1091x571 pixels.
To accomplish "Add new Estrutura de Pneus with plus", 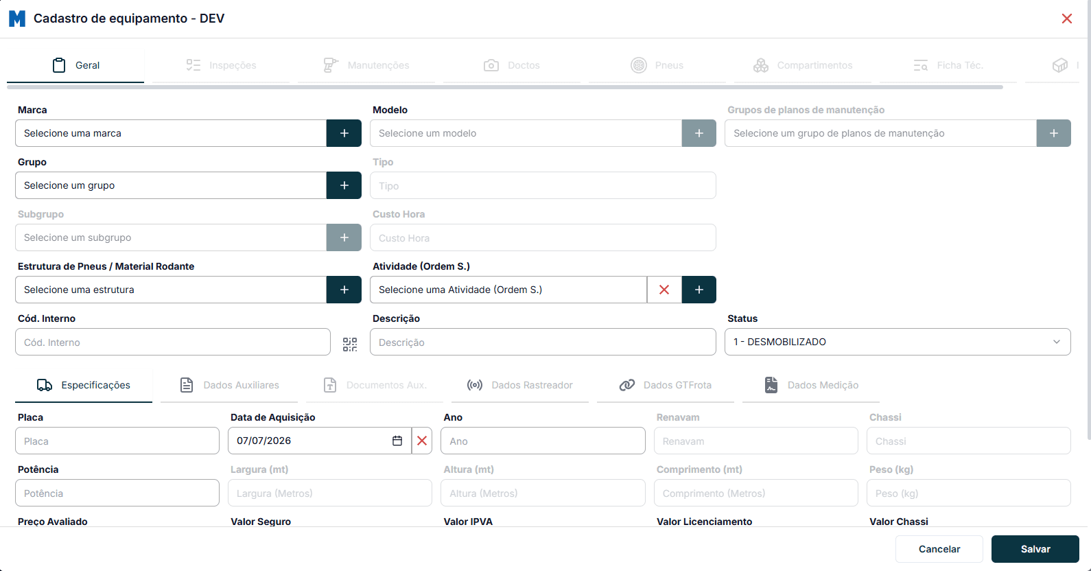I will [x=344, y=290].
